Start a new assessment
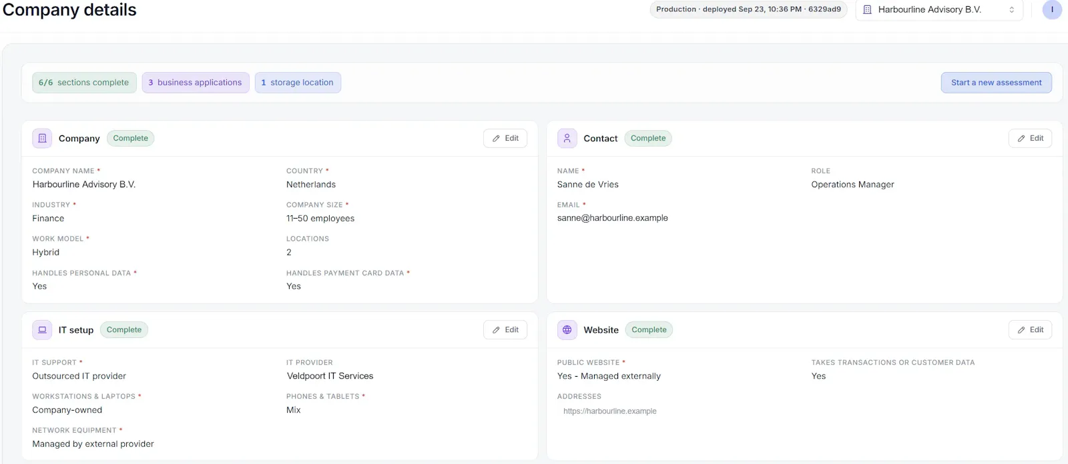The height and width of the screenshot is (464, 1068). 996,83
